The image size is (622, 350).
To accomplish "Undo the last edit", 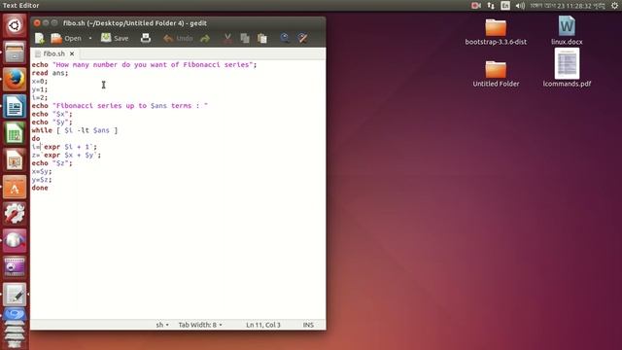I will coord(178,38).
